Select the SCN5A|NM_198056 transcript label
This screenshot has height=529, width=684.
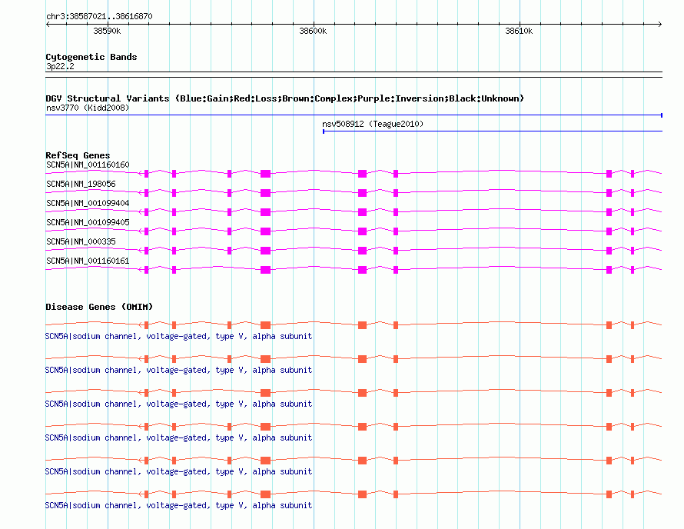tap(81, 184)
